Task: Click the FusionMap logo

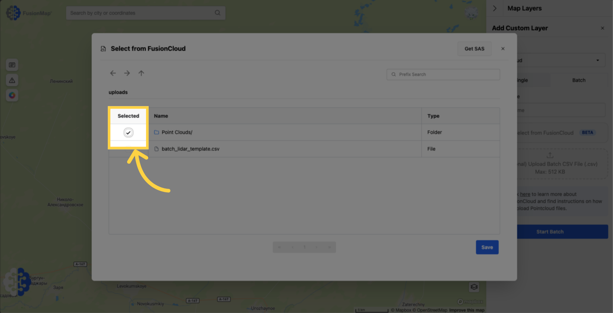Action: pos(29,13)
